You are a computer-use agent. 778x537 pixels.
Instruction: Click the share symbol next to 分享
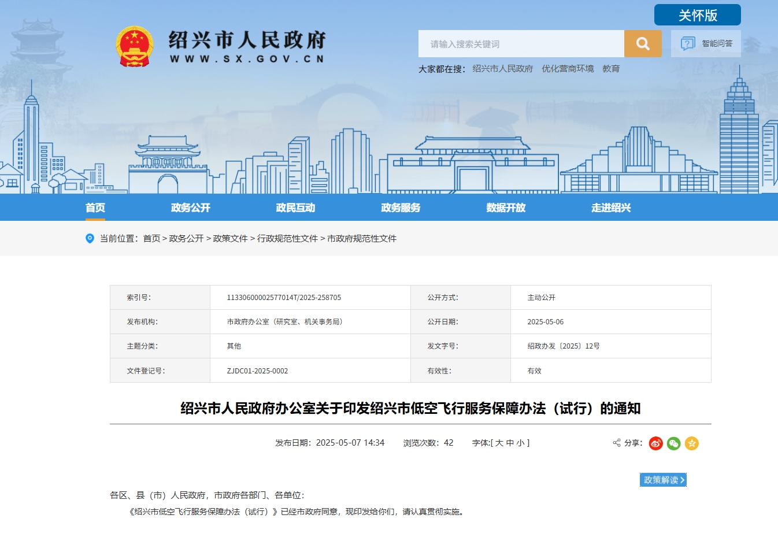(616, 443)
